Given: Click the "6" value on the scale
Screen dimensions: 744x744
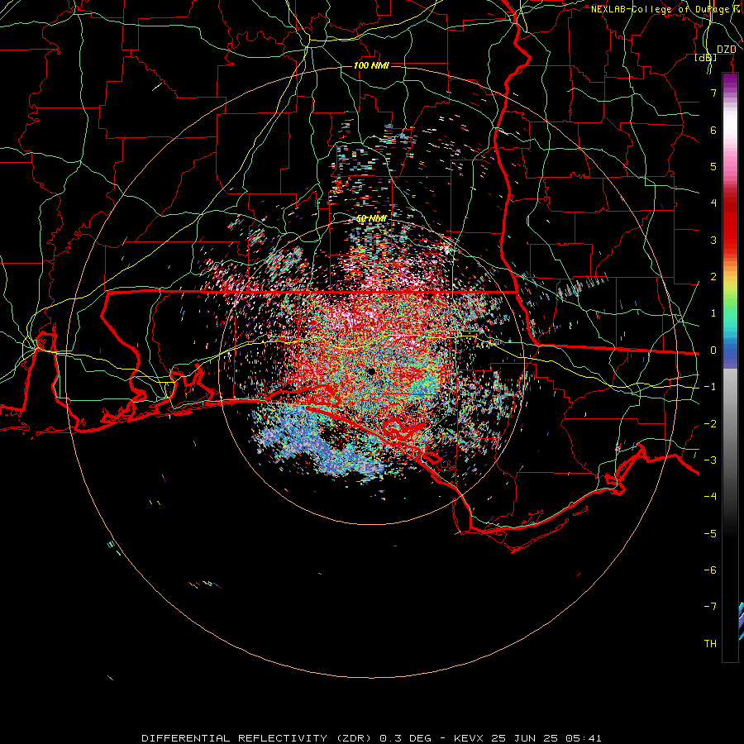Looking at the screenshot, I should [713, 130].
